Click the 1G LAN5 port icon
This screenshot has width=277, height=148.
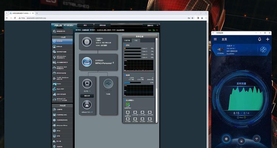pos(128,119)
